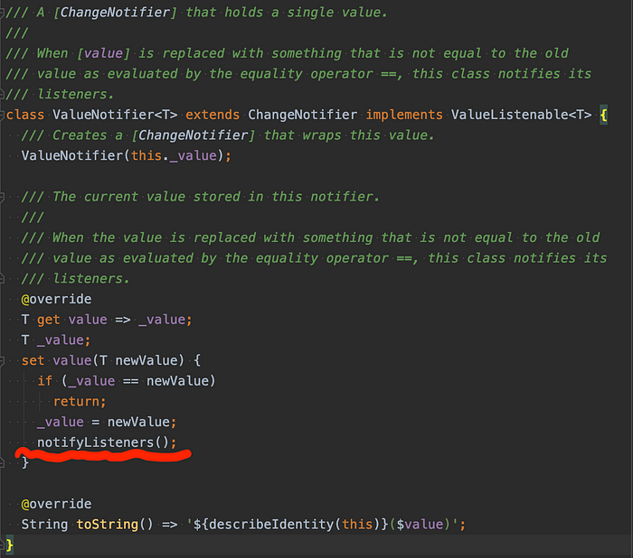The height and width of the screenshot is (558, 633).
Task: Click the 'return' keyword
Action: pyautogui.click(x=76, y=402)
